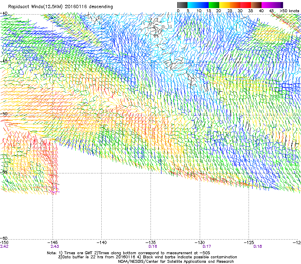This screenshot has height=264, width=301.
Task: Click the '-130' longitude axis label
Action: point(200,242)
